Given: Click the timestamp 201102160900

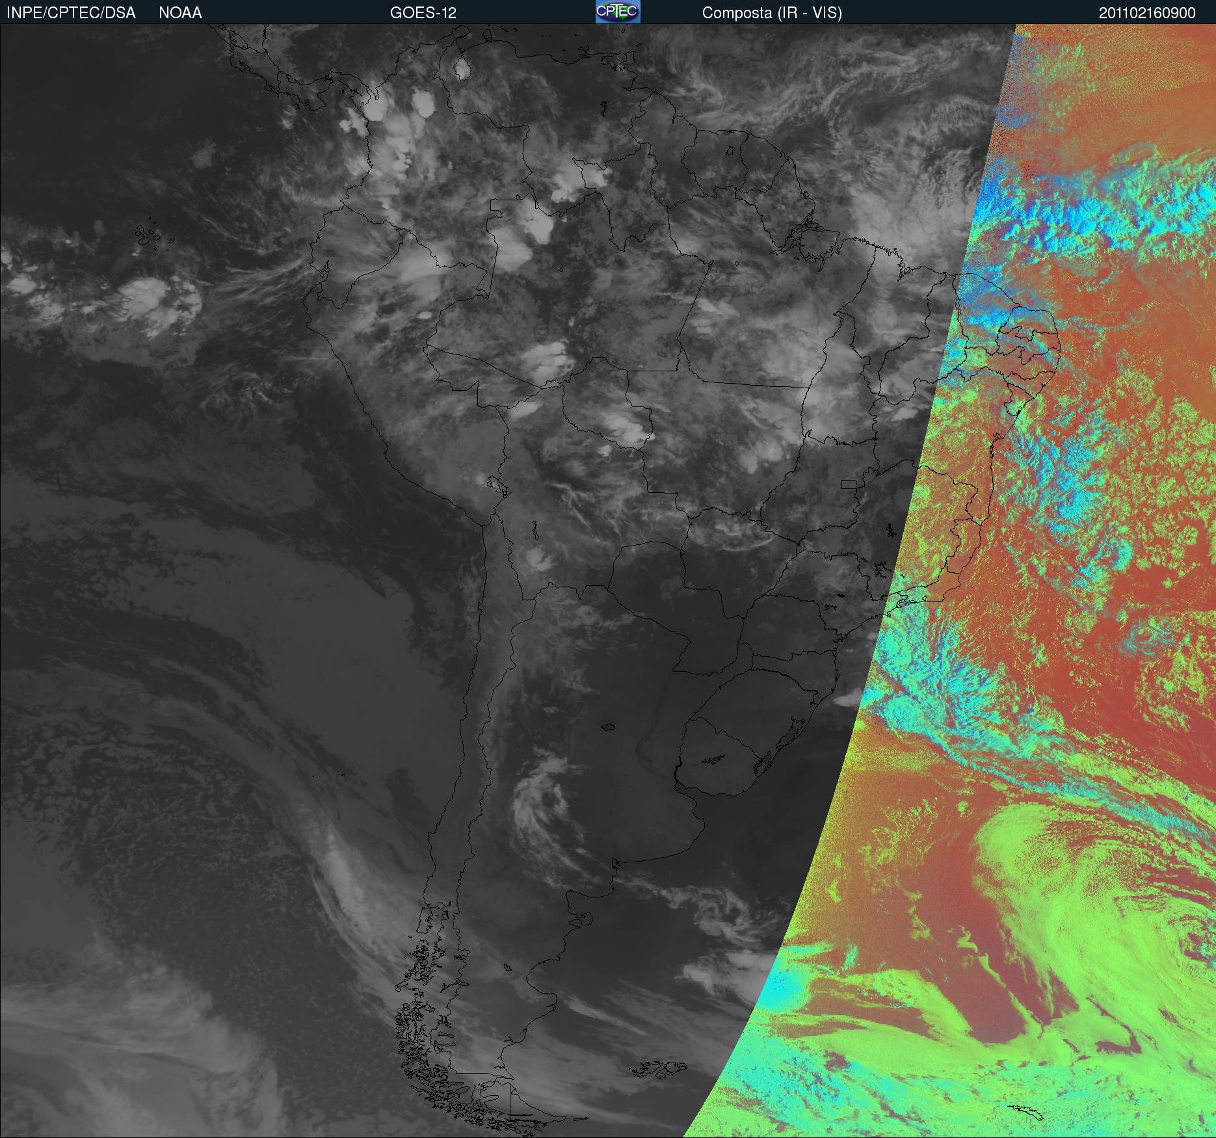Looking at the screenshot, I should (1147, 13).
